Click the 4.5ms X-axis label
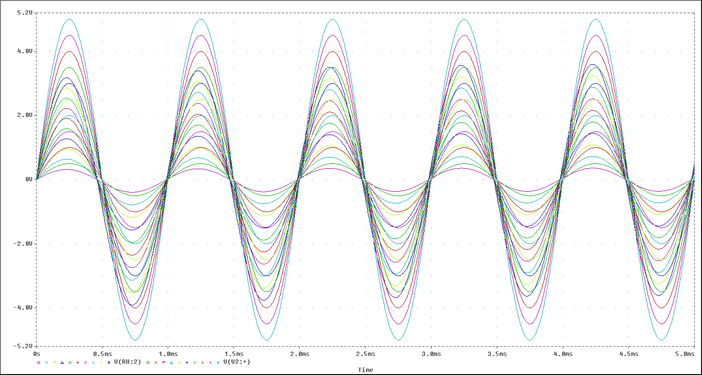The width and height of the screenshot is (702, 375). 628,353
